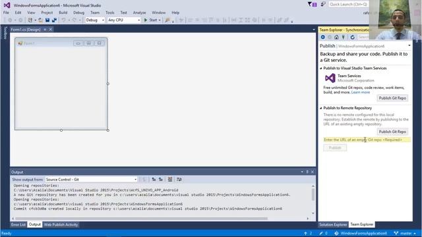Image resolution: width=422 pixels, height=237 pixels.
Task: Click the empty Git repo URL field
Action: pos(367,140)
